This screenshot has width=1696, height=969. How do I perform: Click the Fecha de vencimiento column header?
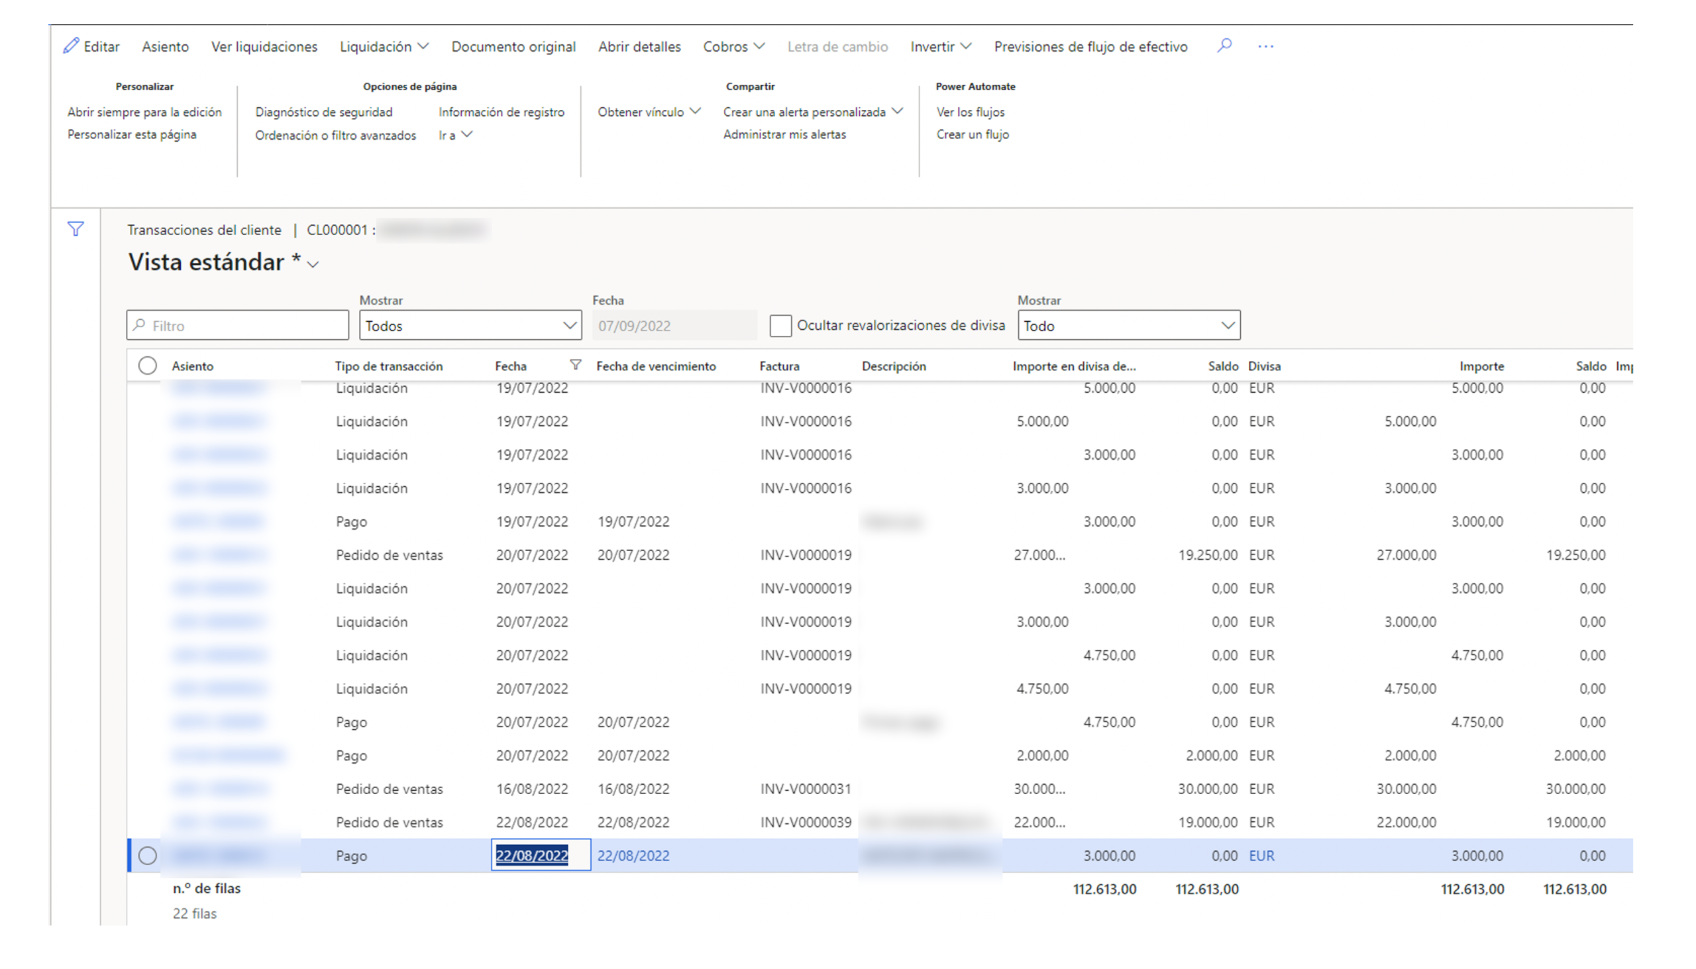pos(656,366)
